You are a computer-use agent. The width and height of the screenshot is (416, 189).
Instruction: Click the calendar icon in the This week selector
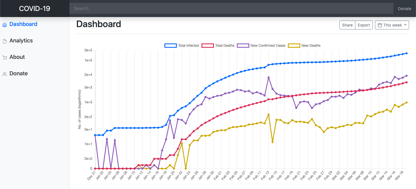pos(380,25)
